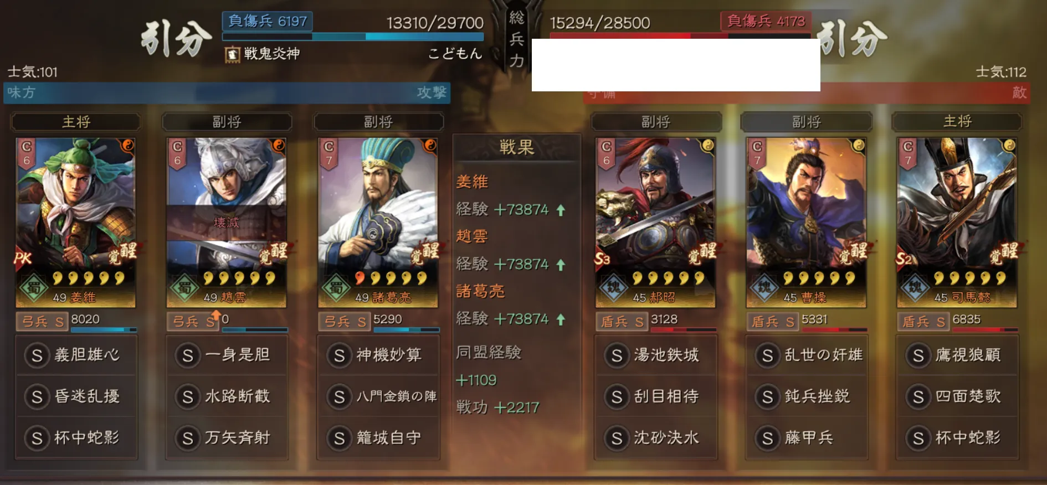The width and height of the screenshot is (1047, 485).
Task: Click the yin-yang icon on 趙雲's card
Action: pos(278,145)
